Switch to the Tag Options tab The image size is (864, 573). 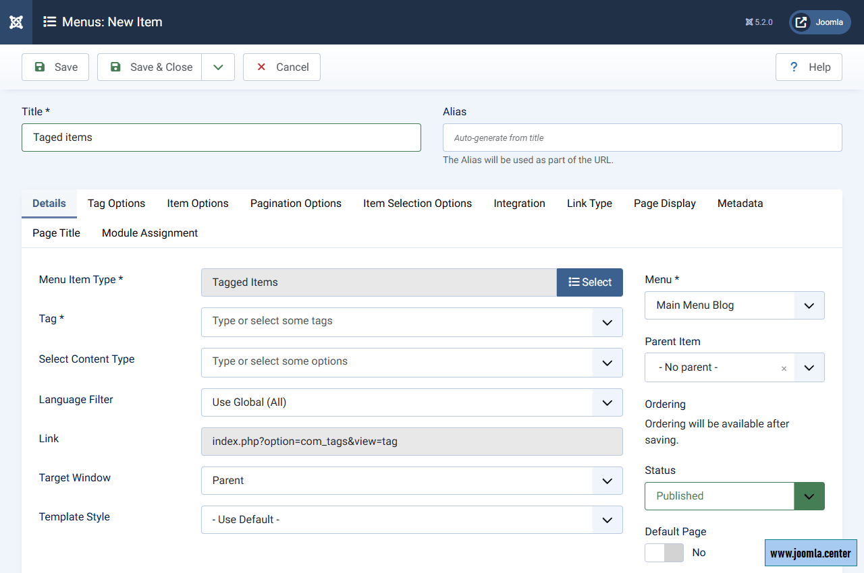click(x=116, y=204)
